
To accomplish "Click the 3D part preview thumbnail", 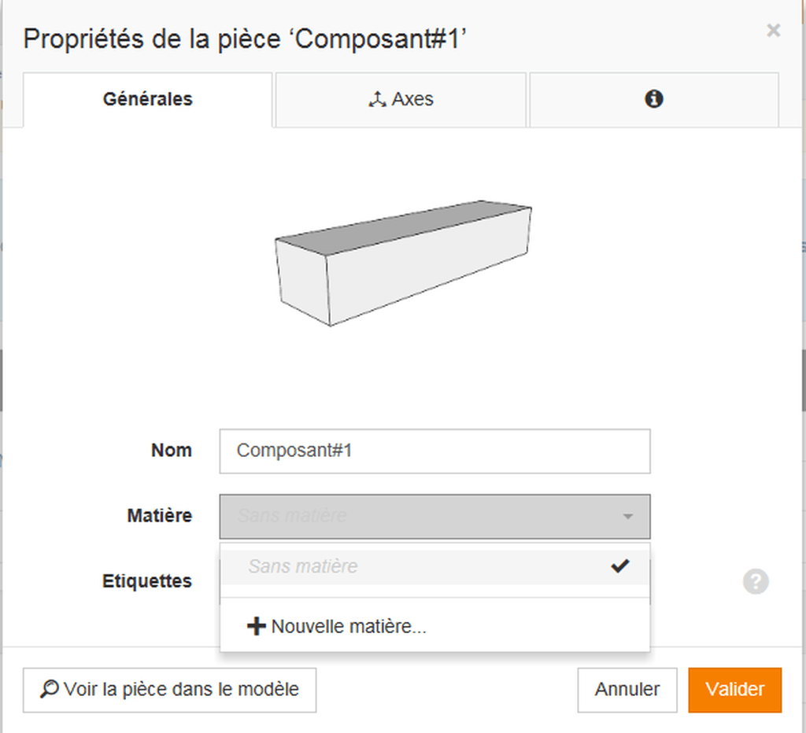I will (404, 263).
